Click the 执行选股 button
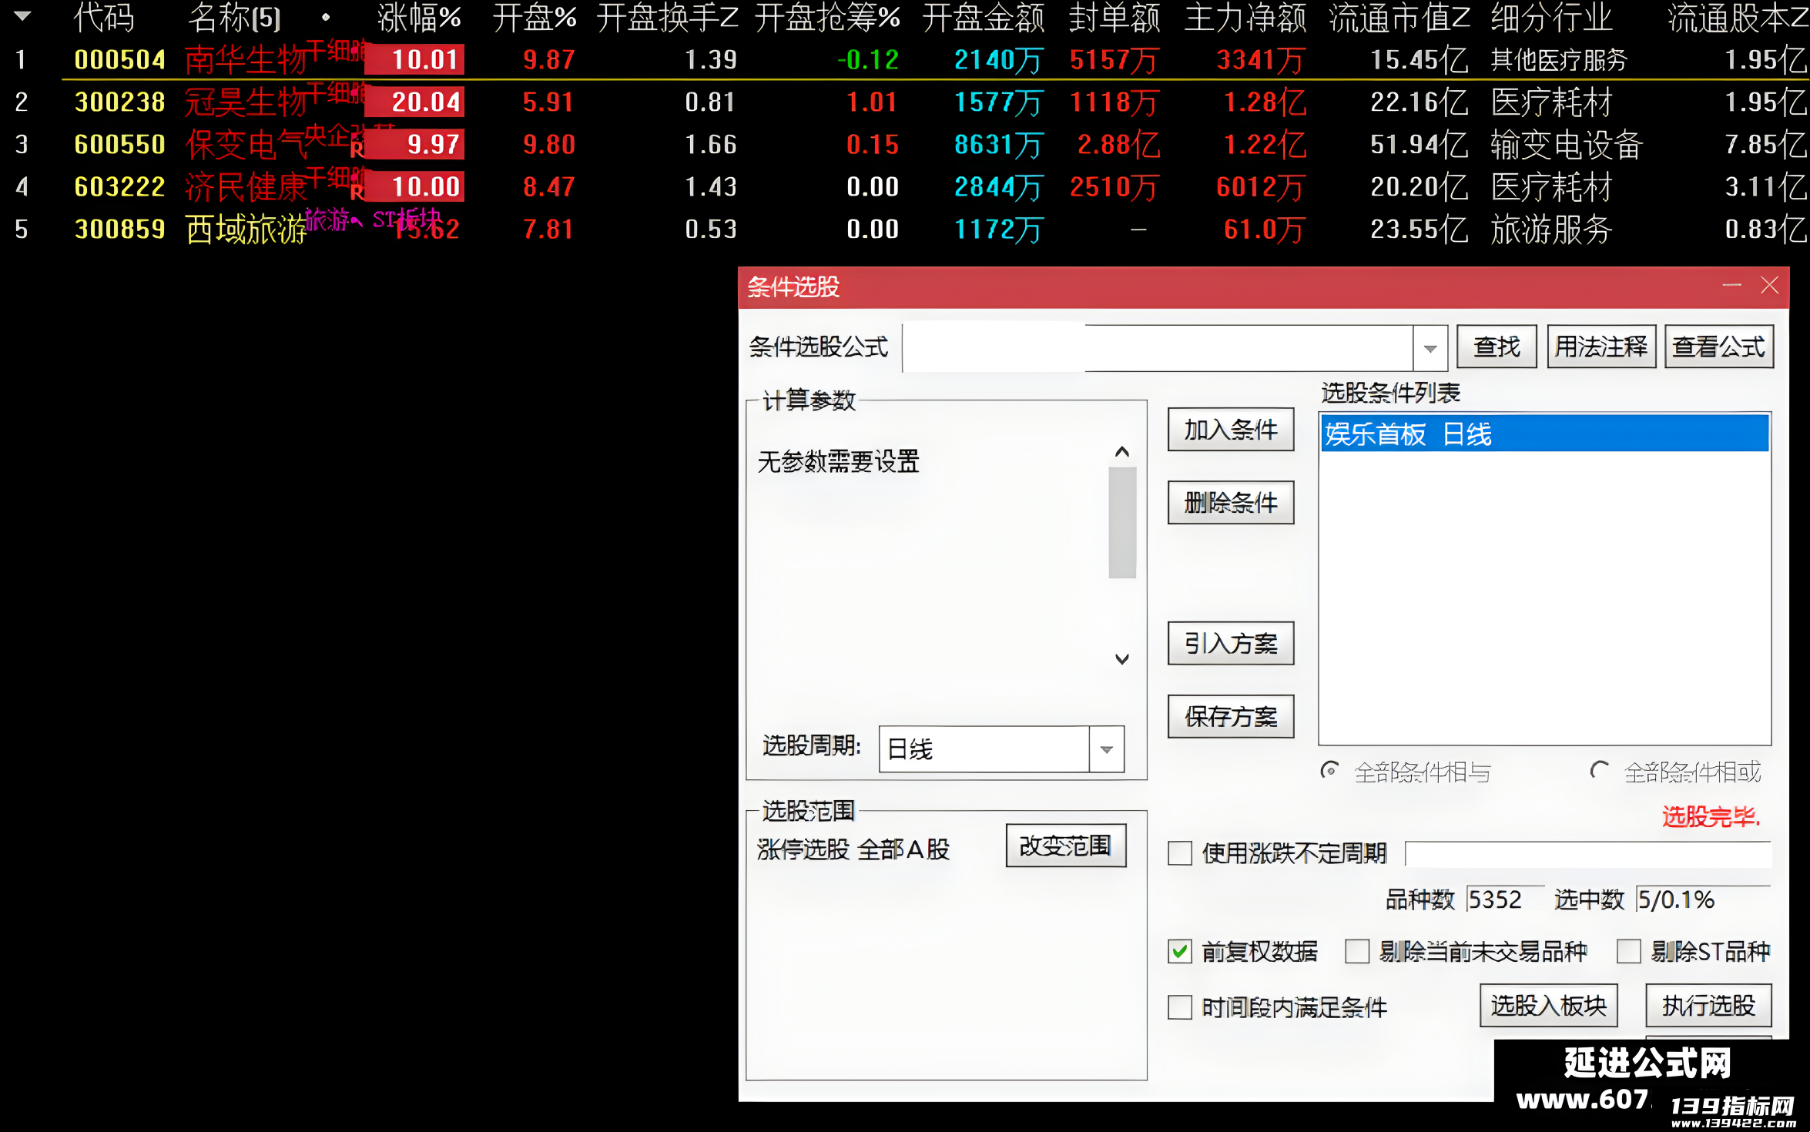The height and width of the screenshot is (1132, 1810). 1708,1006
